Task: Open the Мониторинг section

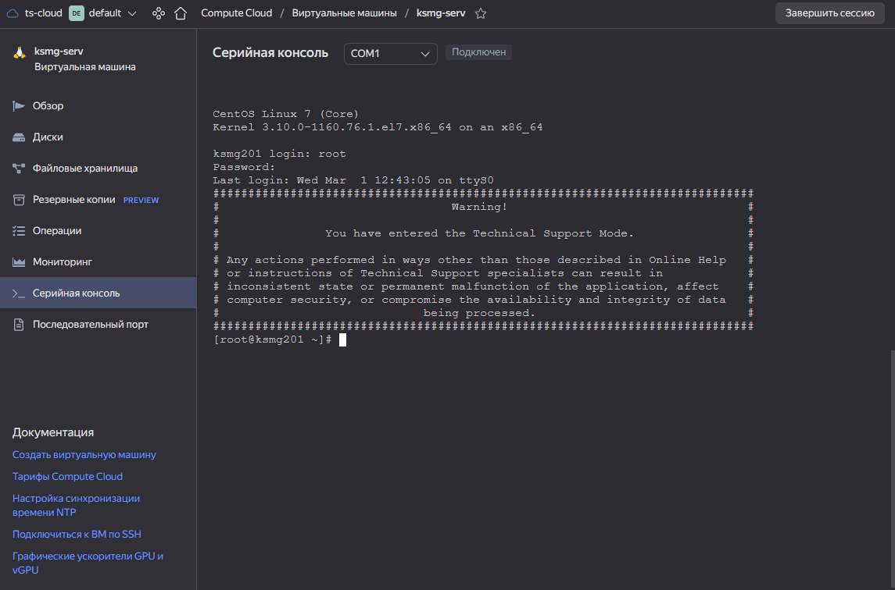Action: click(x=98, y=261)
